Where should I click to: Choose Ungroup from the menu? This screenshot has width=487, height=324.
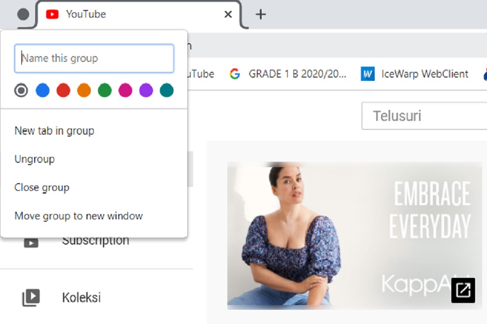pyautogui.click(x=34, y=159)
